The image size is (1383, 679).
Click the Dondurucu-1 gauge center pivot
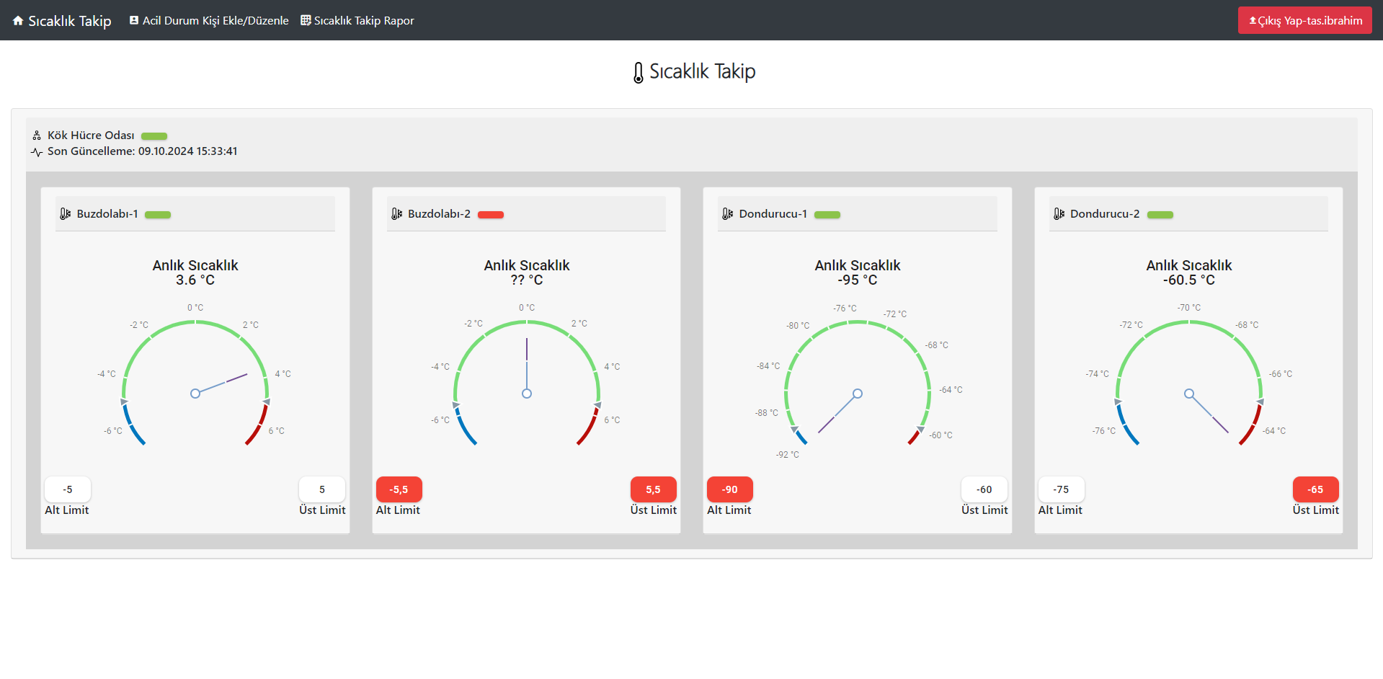[x=858, y=394]
